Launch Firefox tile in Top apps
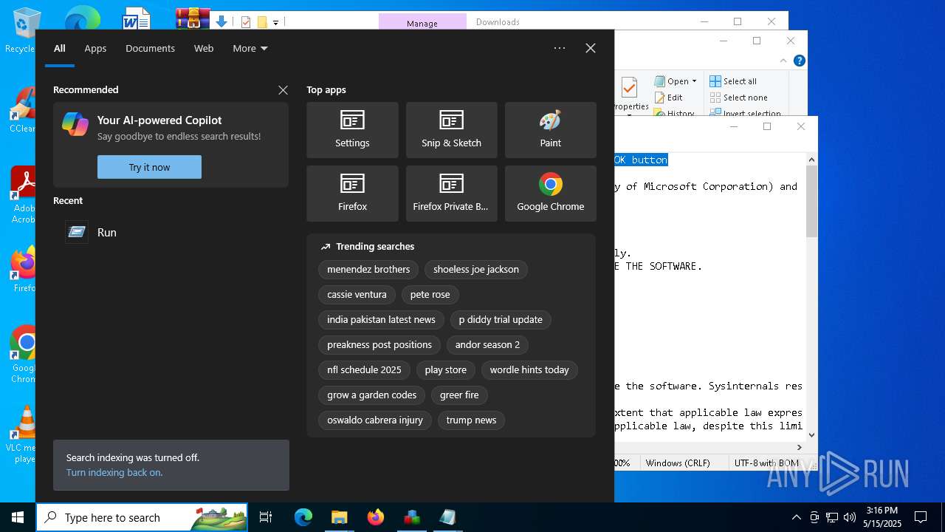Viewport: 945px width, 532px height. pyautogui.click(x=352, y=194)
